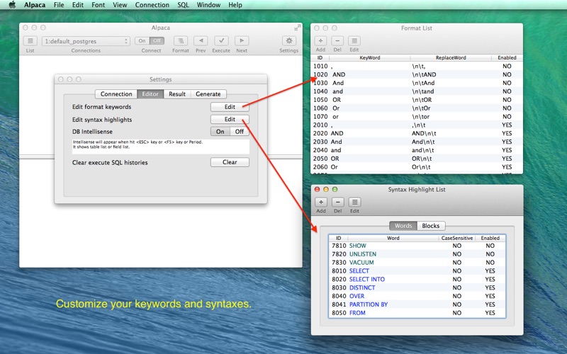567x354 pixels.
Task: Click Edit button for syntax highlights
Action: click(230, 119)
